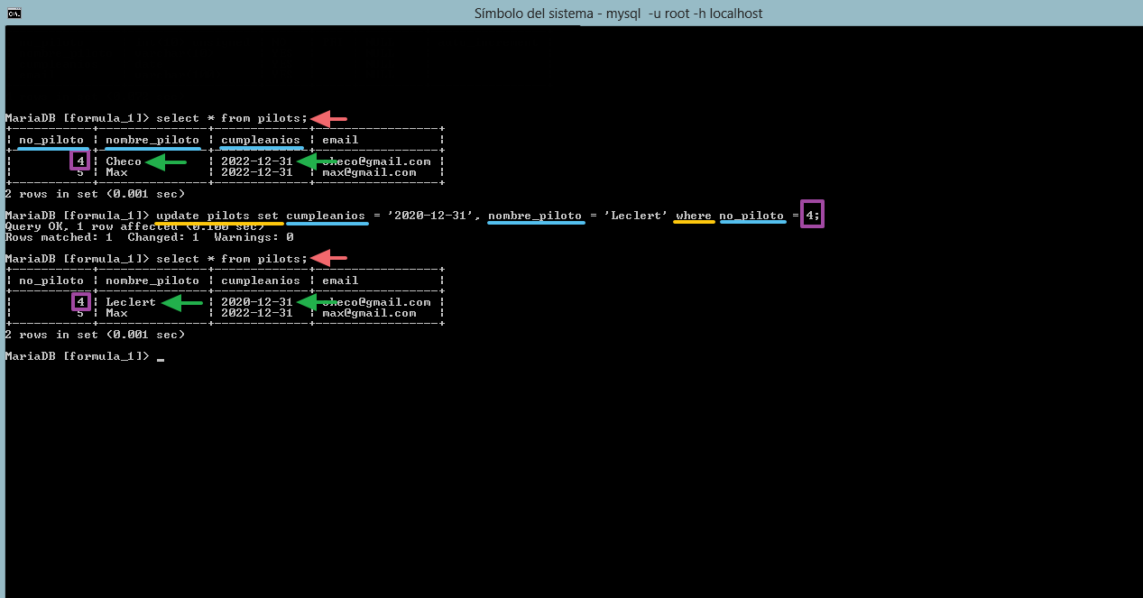This screenshot has width=1143, height=598.
Task: Click the 'Leclert' value in the update command
Action: [636, 216]
